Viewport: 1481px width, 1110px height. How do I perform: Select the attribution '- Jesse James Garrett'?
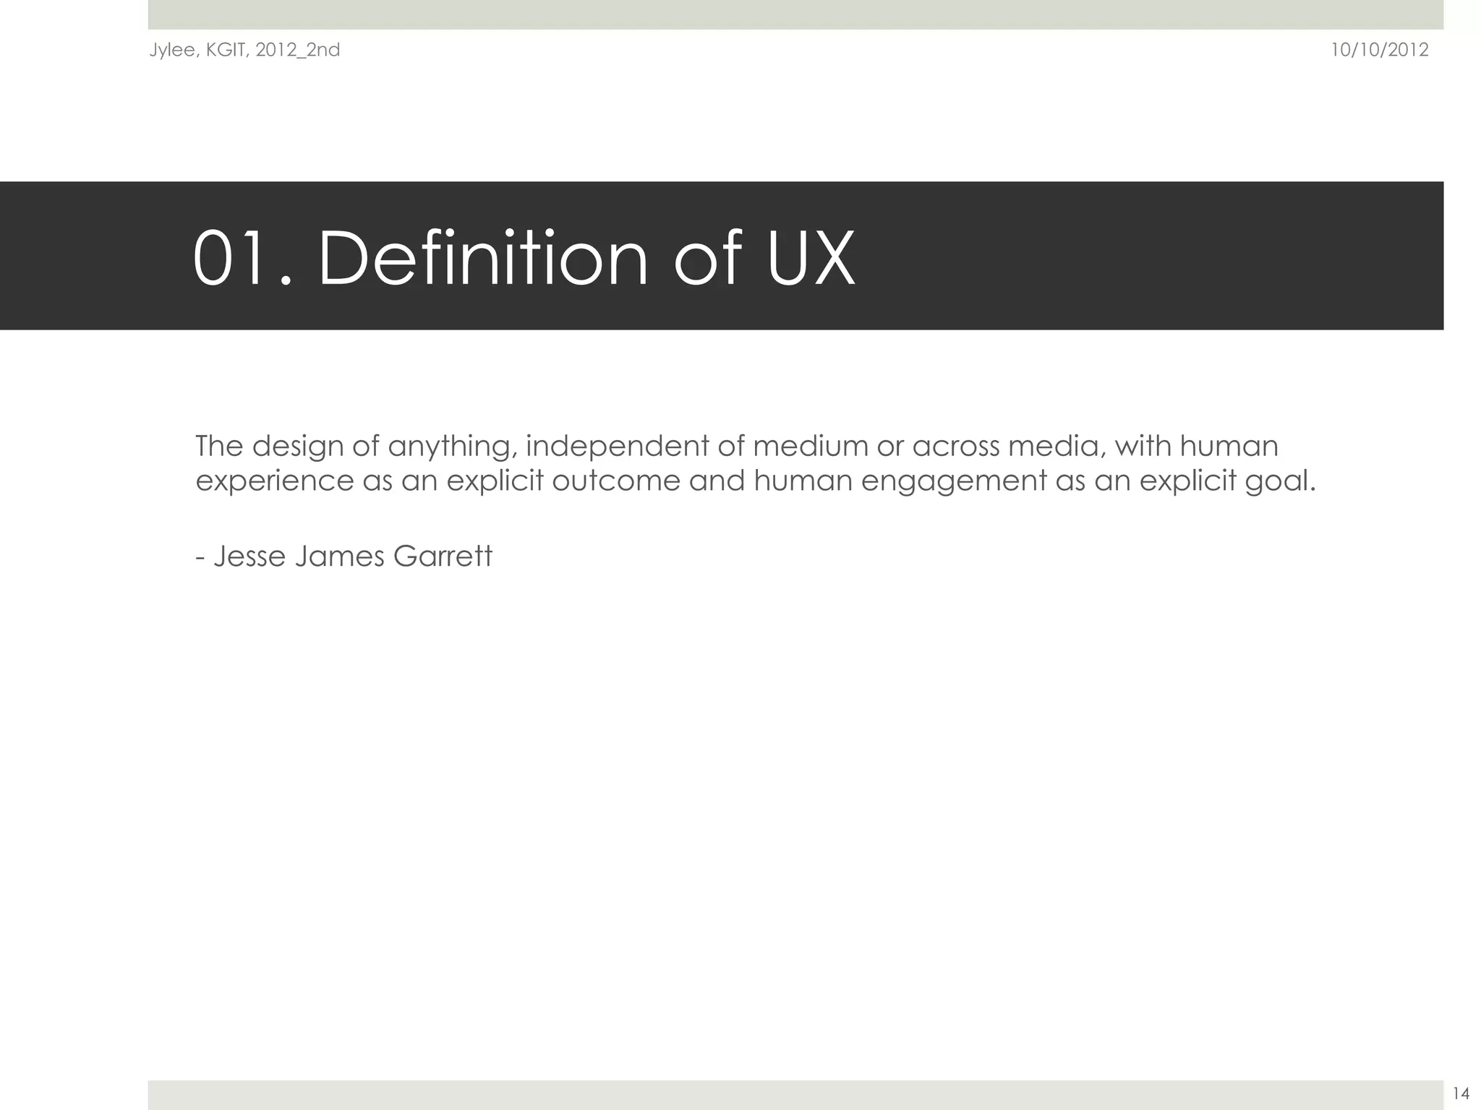343,556
